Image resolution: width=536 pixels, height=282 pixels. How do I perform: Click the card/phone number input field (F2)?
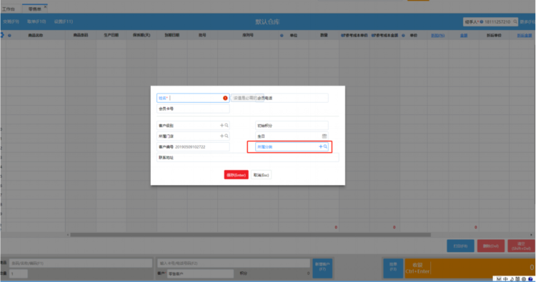click(234, 263)
